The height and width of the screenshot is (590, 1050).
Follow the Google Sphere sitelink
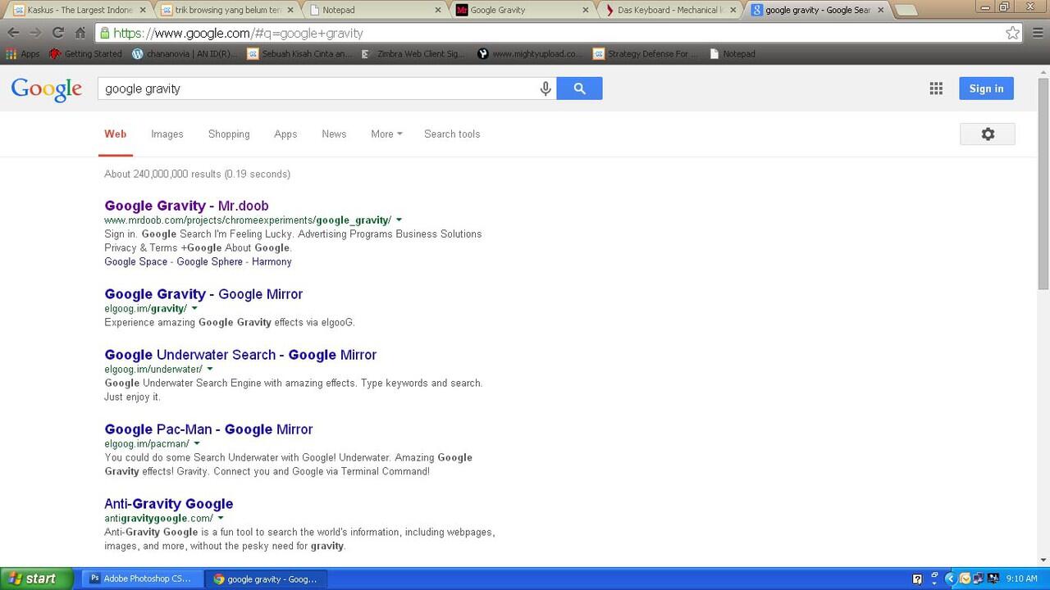pos(210,262)
